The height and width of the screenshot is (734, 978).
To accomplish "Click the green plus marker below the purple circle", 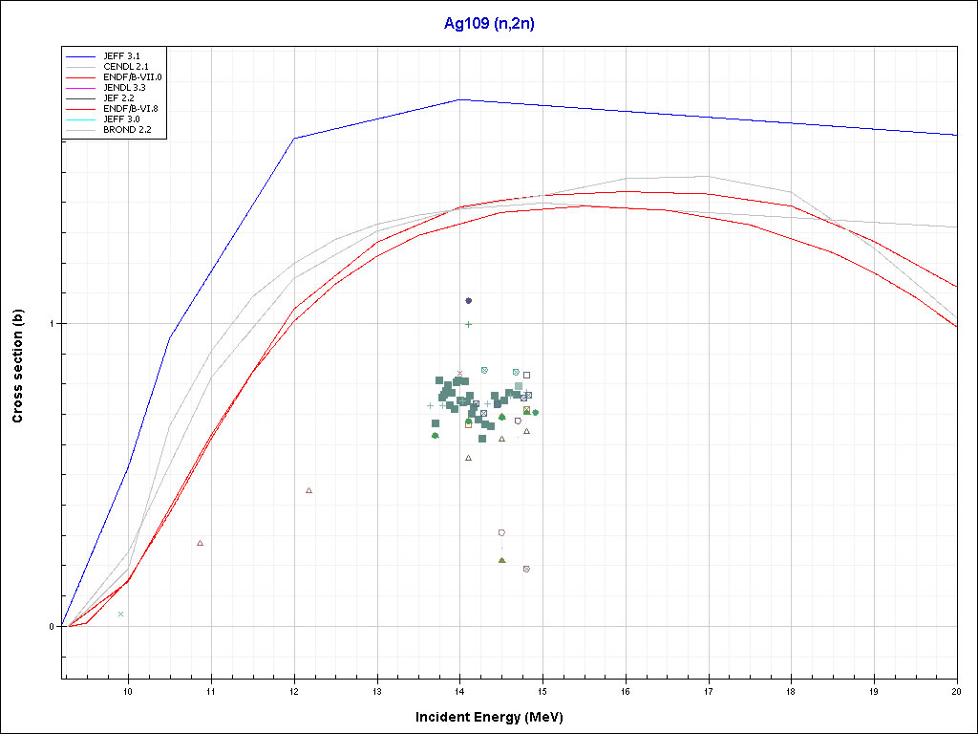I will (468, 324).
